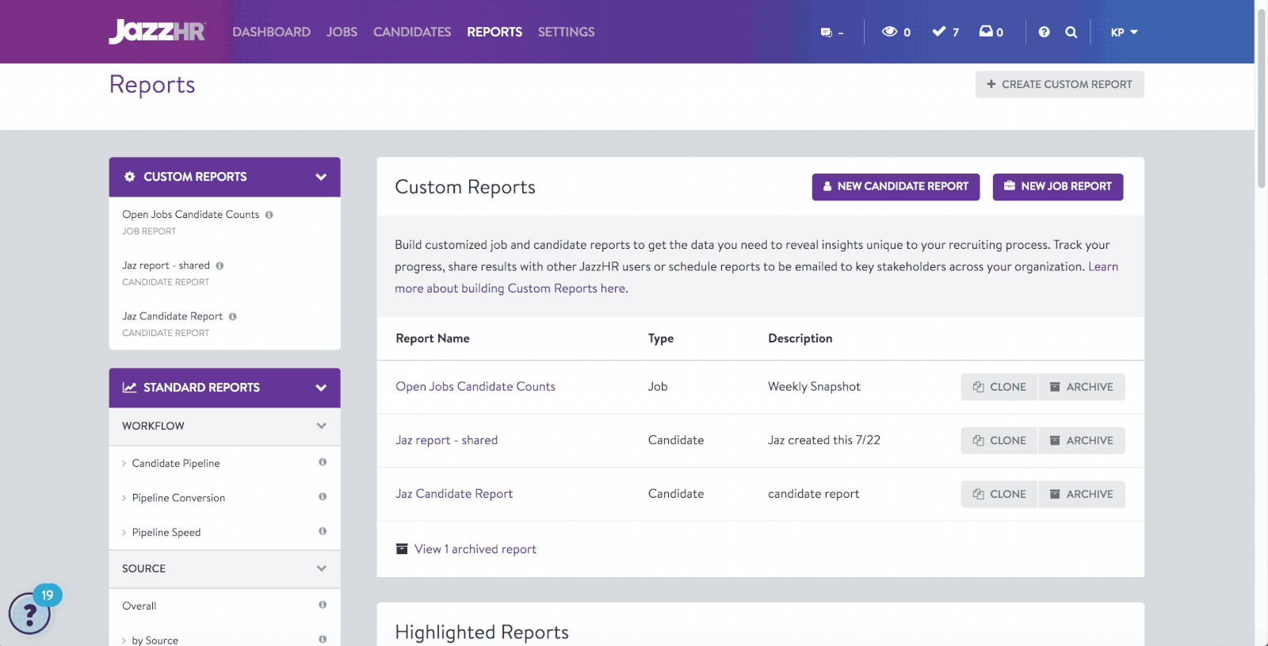
Task: Click the eye views counter icon
Action: tap(889, 32)
